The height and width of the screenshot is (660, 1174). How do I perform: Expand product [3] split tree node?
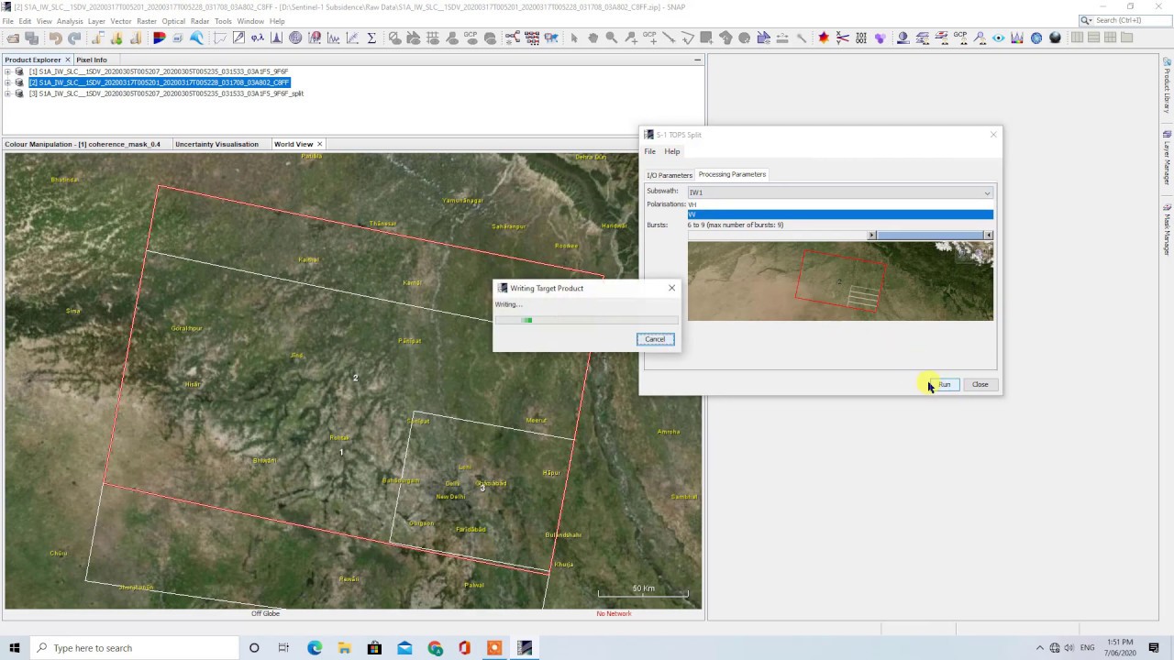click(x=7, y=93)
